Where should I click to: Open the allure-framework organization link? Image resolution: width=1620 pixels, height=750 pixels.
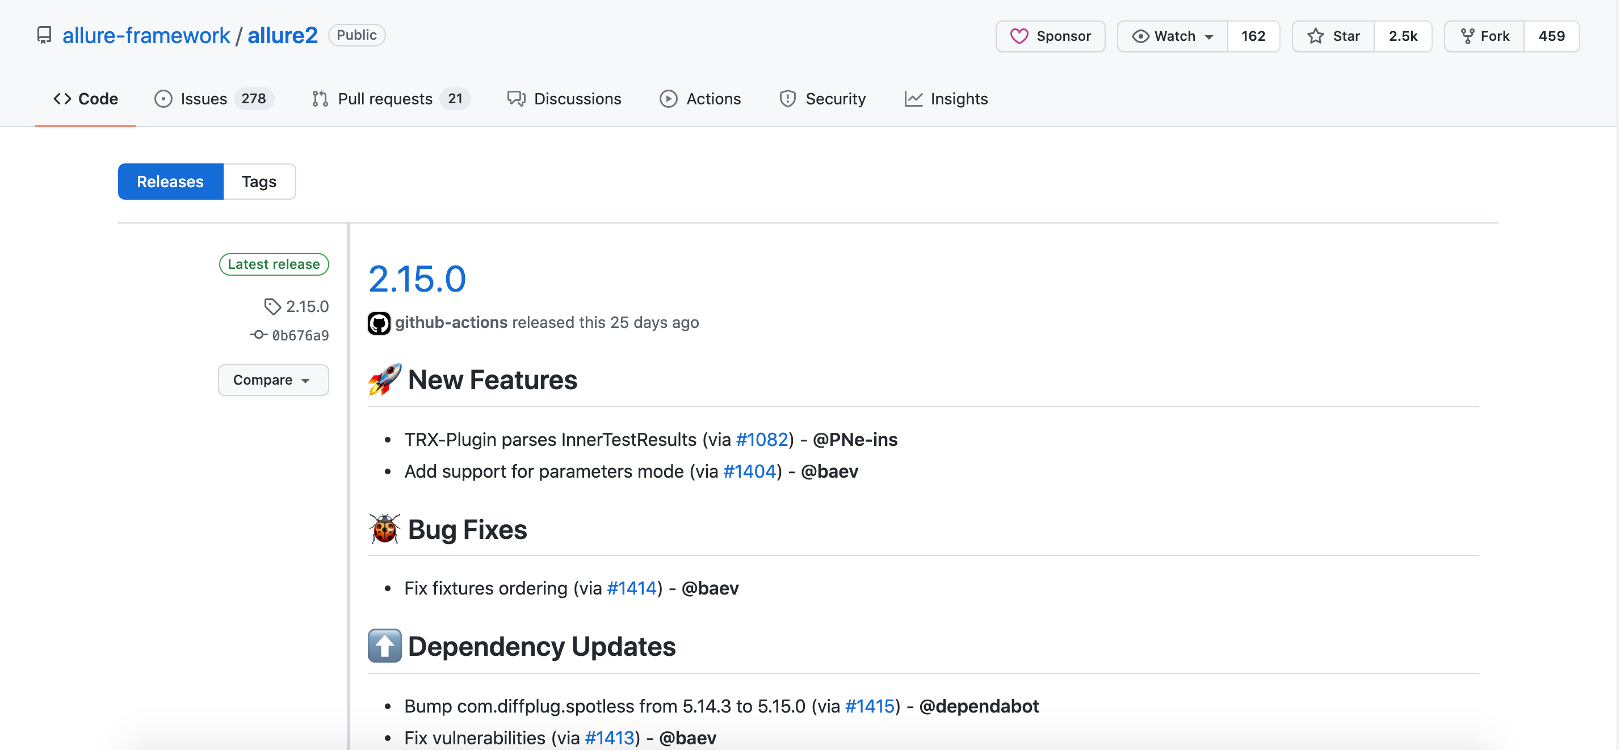click(x=146, y=35)
